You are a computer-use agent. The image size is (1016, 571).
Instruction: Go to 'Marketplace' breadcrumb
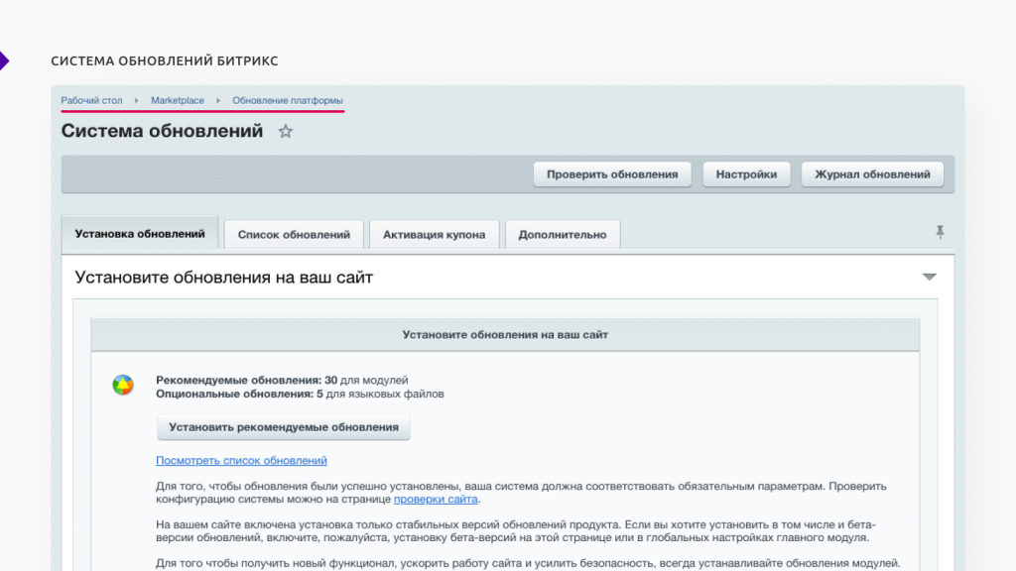(178, 100)
